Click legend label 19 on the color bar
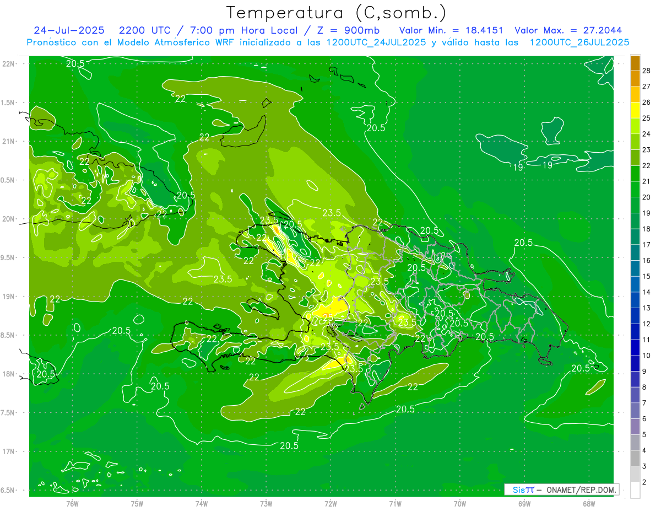 click(647, 213)
